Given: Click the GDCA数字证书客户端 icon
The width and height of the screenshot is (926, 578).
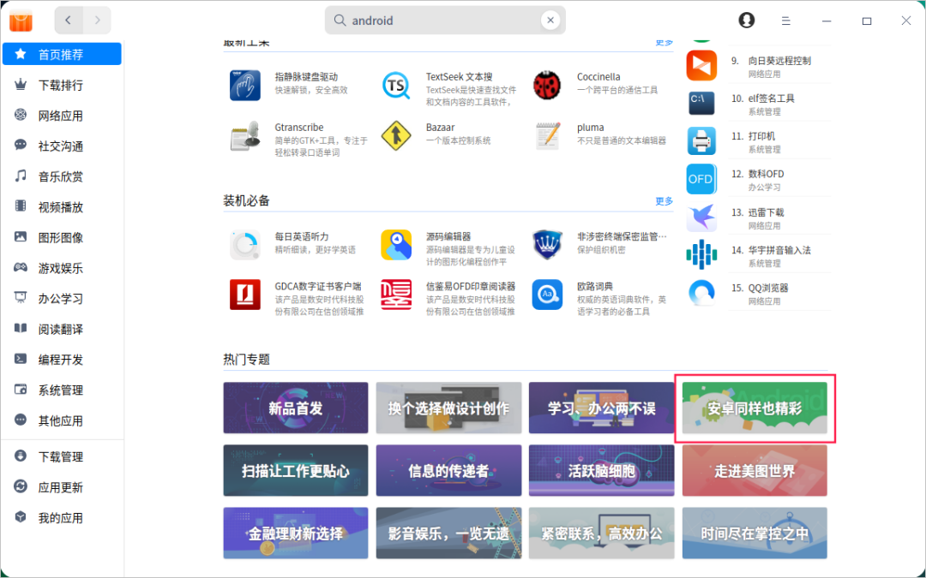Looking at the screenshot, I should [245, 295].
